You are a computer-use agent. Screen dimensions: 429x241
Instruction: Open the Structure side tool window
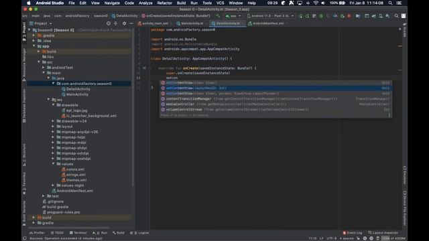tap(24, 155)
